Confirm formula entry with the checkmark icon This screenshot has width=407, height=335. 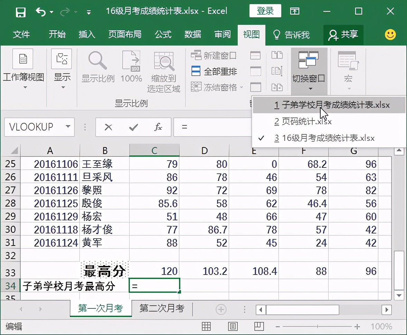[133, 127]
